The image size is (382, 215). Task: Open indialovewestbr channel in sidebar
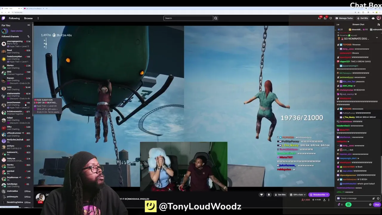pos(16,113)
